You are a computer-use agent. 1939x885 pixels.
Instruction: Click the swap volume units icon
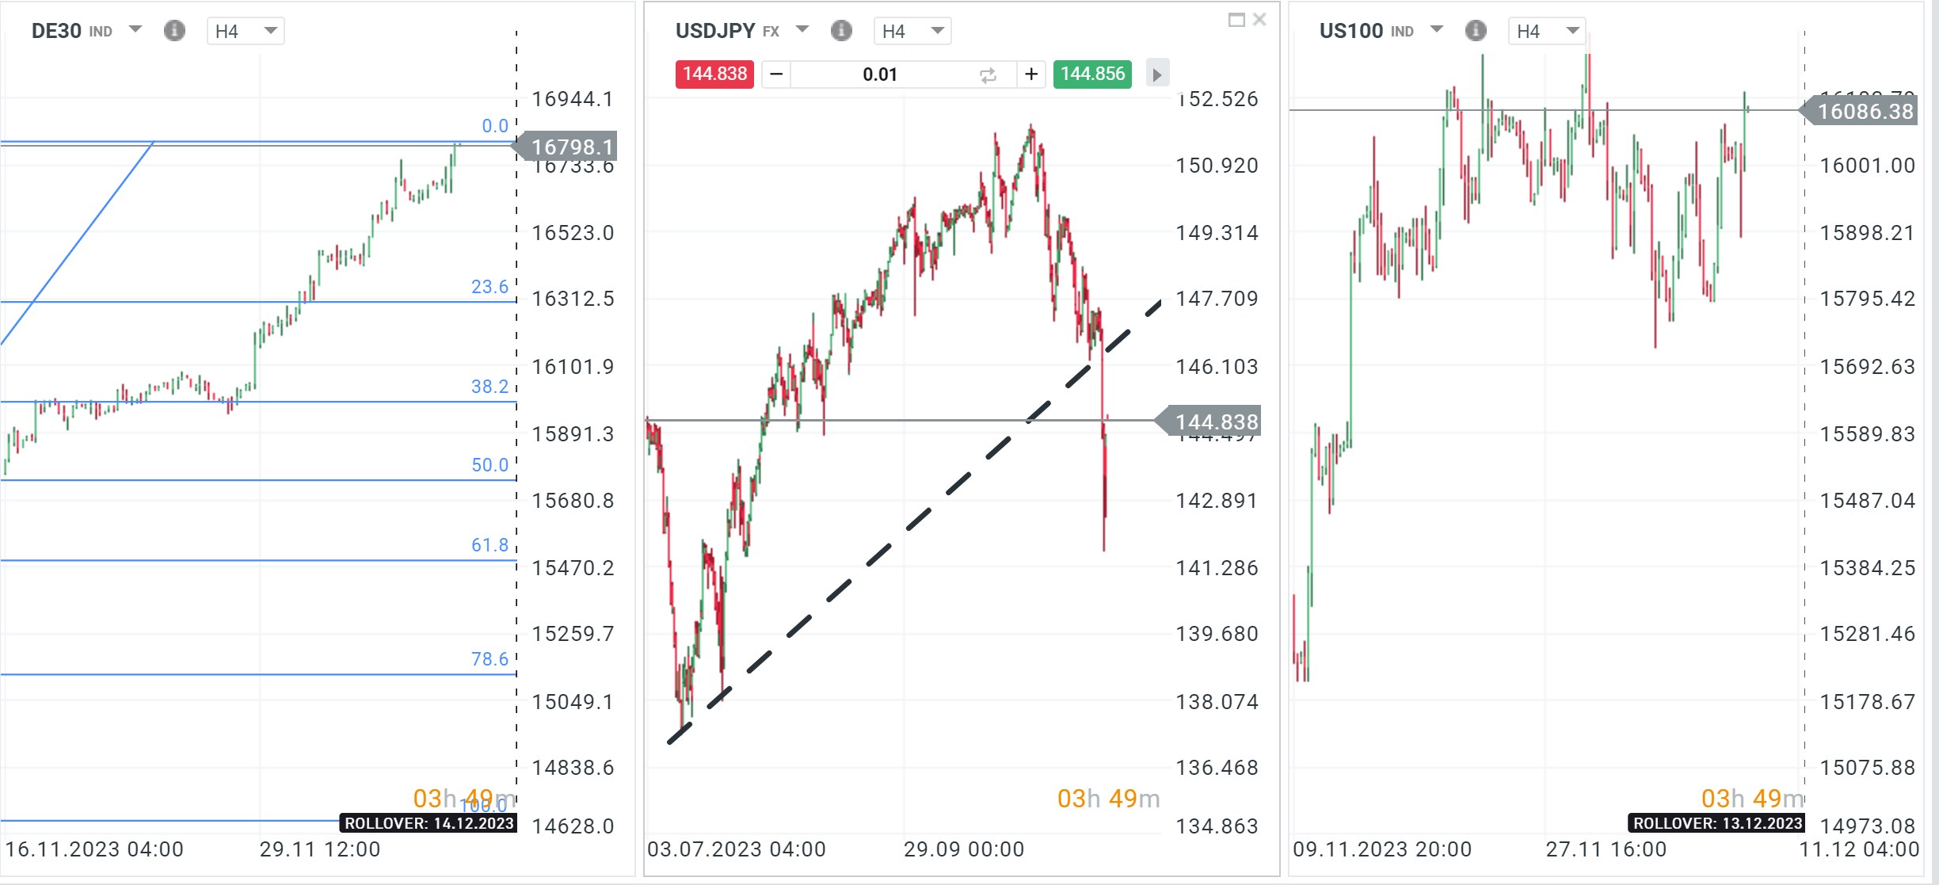pyautogui.click(x=988, y=75)
